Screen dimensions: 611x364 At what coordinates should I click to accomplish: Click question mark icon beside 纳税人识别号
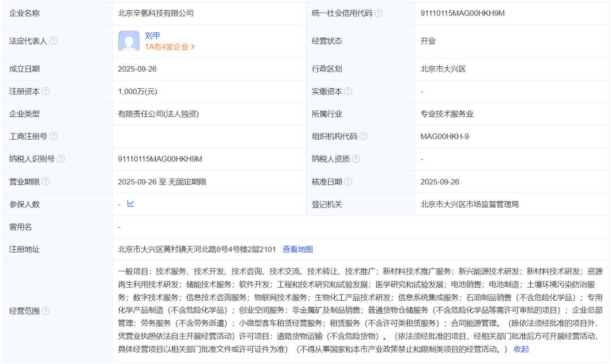[61, 159]
